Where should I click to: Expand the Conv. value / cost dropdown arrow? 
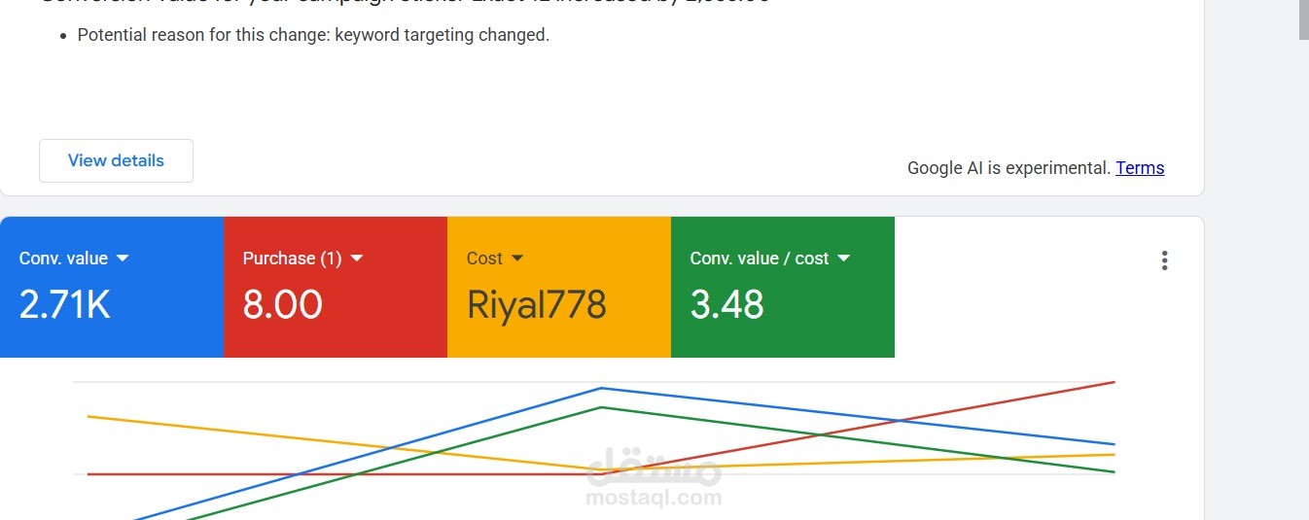[843, 258]
